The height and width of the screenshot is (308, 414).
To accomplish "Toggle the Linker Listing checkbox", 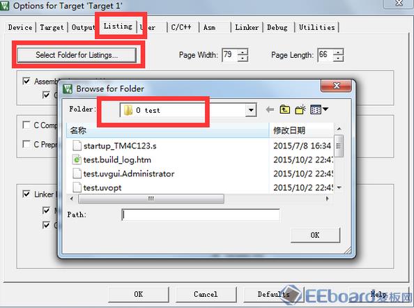I will 26,194.
